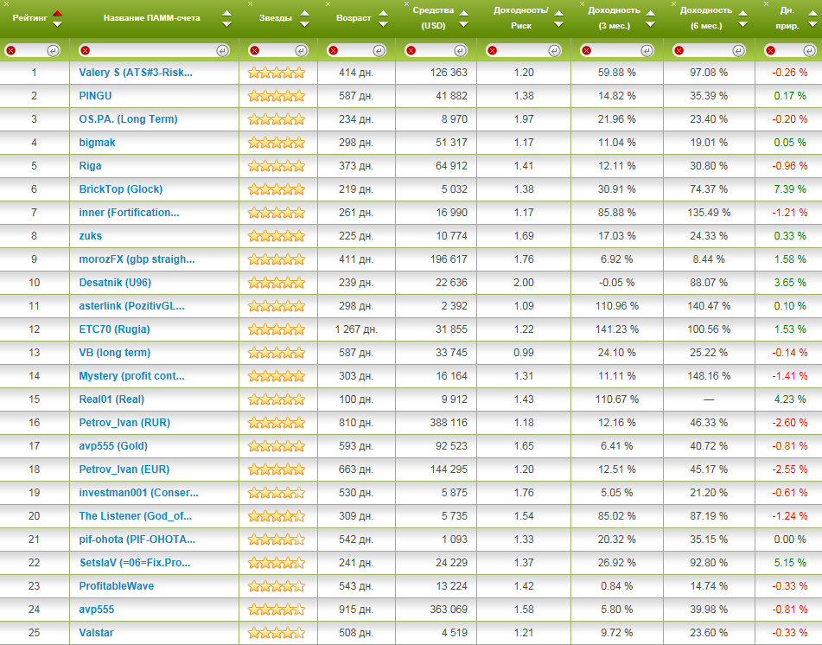Select the 7.39 % daily growth cell
Viewport: 822px width, 645px height.
coord(789,189)
